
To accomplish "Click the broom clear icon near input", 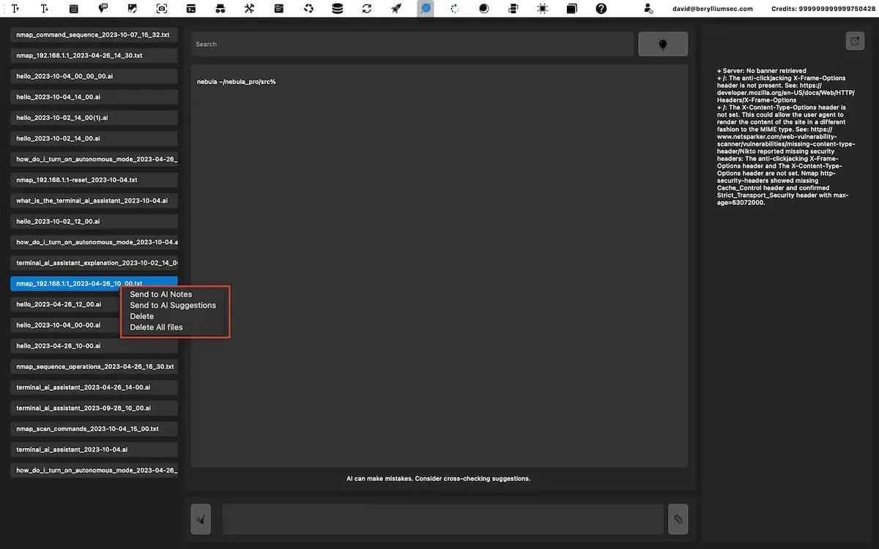I will (201, 518).
